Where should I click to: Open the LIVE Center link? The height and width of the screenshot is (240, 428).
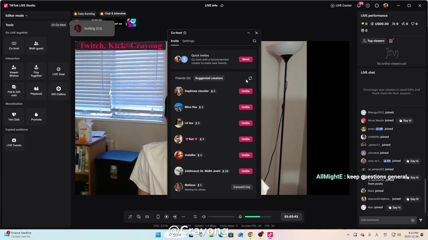[341, 5]
